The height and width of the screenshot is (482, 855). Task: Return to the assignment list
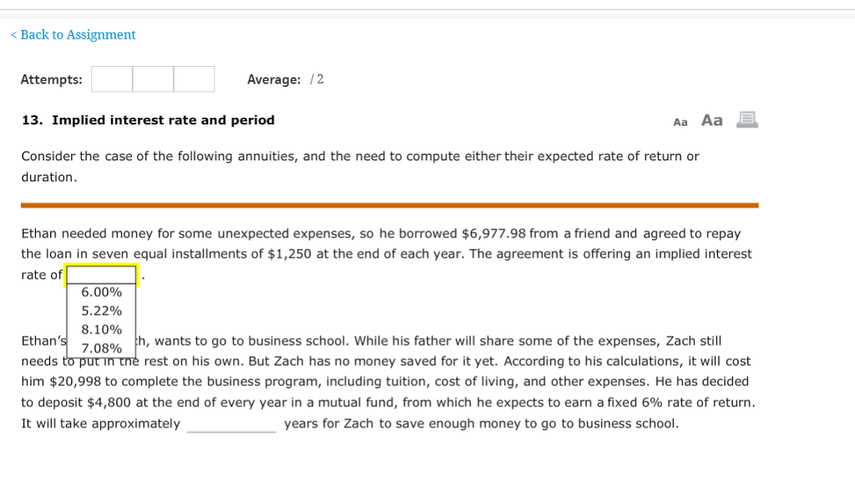pos(73,34)
